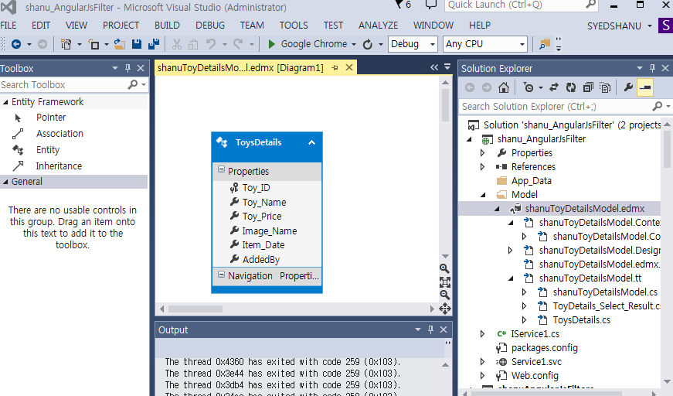Collapse the Model folder node
This screenshot has width=673, height=396.
pyautogui.click(x=483, y=195)
